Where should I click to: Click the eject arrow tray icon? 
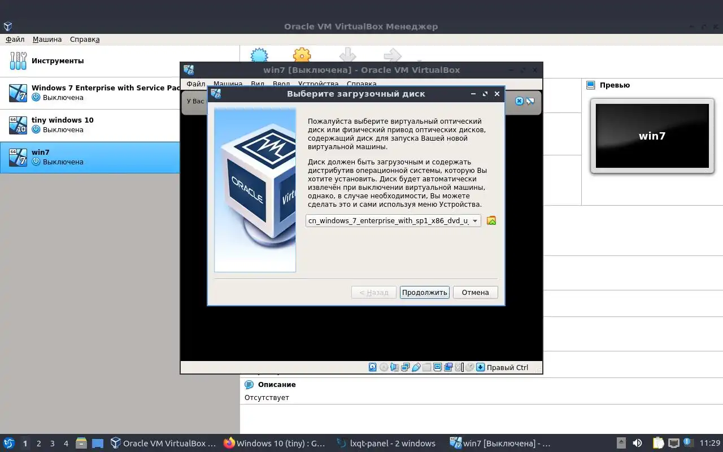coord(621,444)
